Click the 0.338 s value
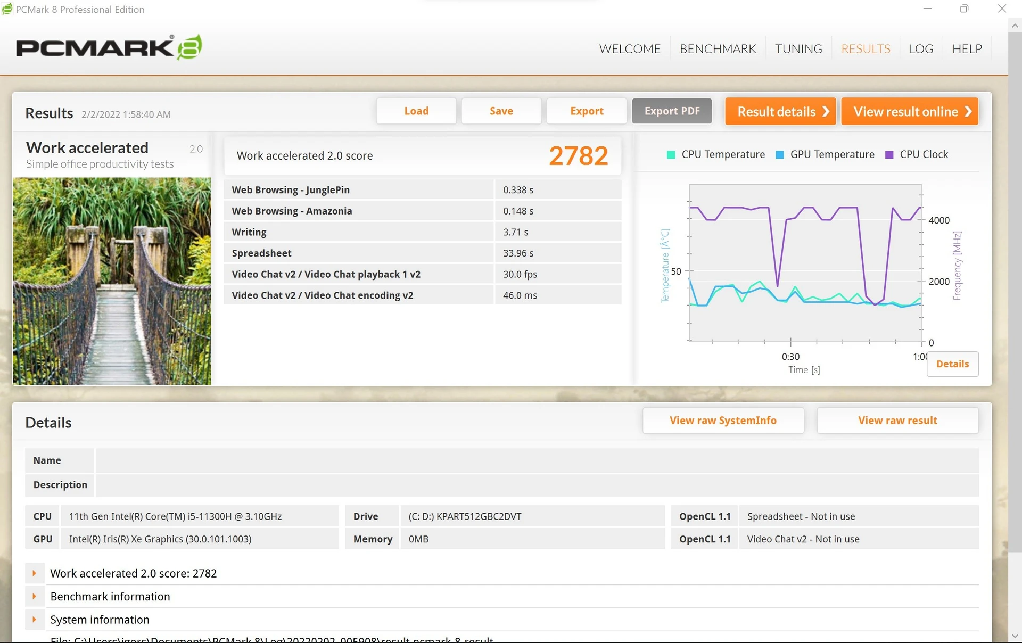Viewport: 1022px width, 643px height. (518, 190)
